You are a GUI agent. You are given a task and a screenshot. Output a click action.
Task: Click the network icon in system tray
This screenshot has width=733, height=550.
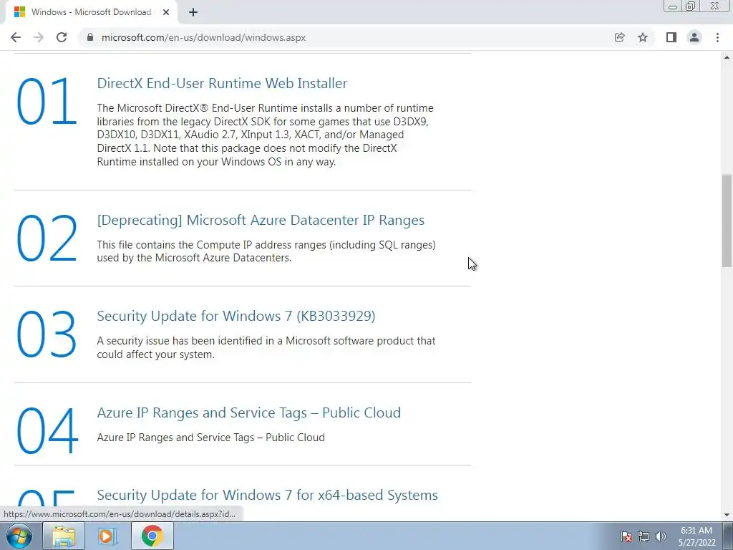point(644,536)
